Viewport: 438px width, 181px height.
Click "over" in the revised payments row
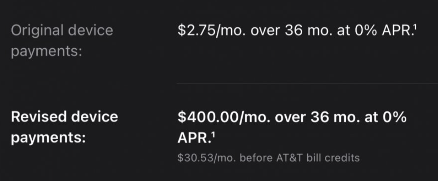(289, 117)
